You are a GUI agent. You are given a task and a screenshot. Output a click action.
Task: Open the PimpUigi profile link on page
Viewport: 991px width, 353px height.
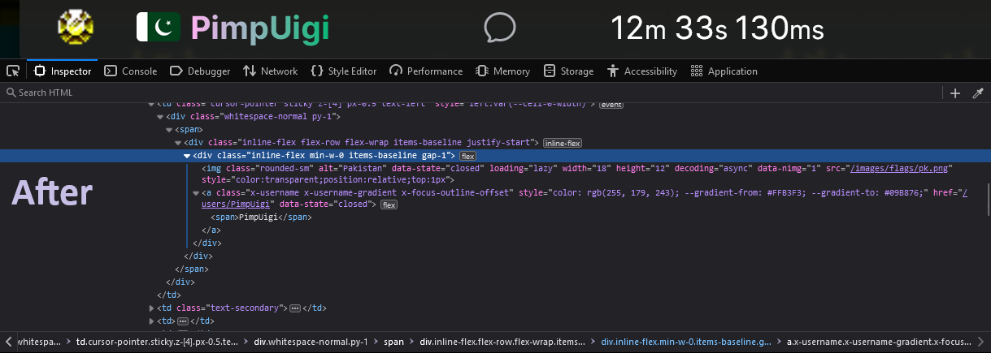(x=260, y=28)
